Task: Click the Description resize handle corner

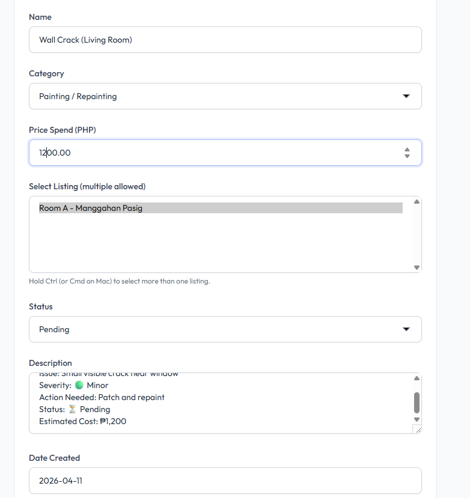Action: click(x=417, y=429)
